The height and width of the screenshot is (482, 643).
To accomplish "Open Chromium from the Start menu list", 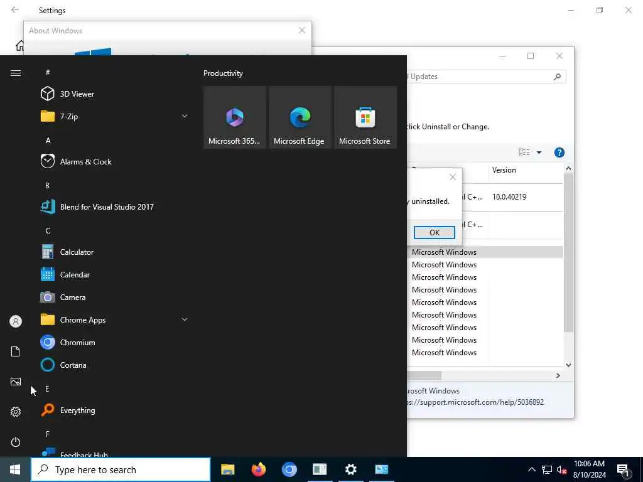I will [x=115, y=342].
